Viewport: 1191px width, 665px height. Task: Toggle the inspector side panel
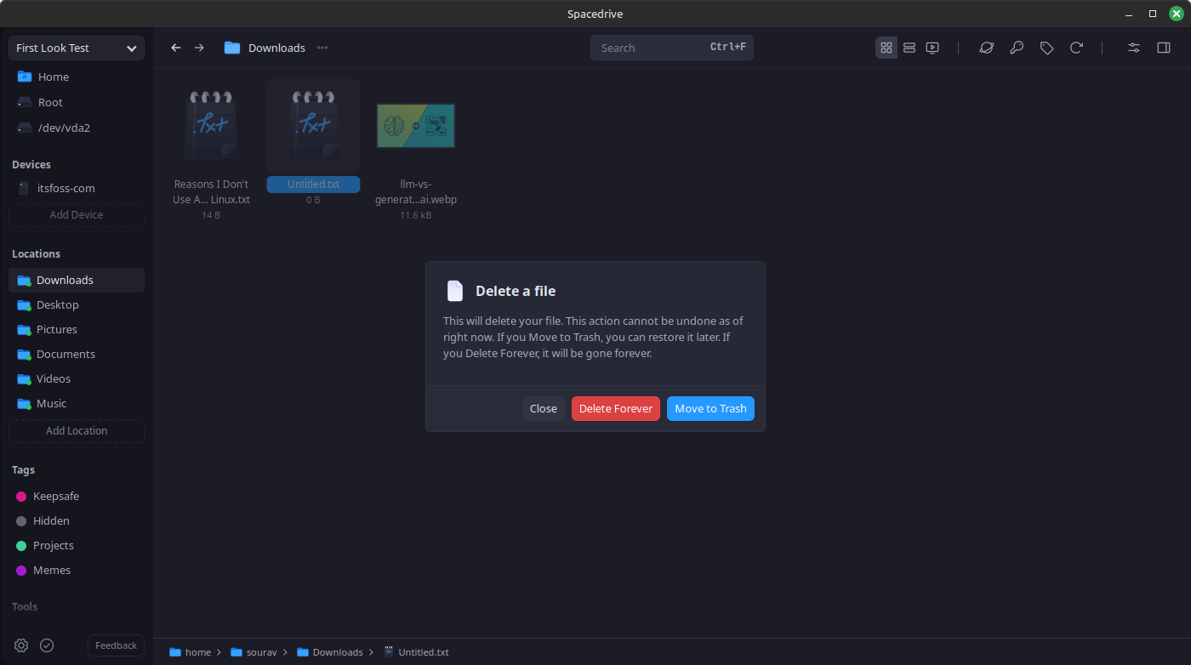pyautogui.click(x=1164, y=48)
